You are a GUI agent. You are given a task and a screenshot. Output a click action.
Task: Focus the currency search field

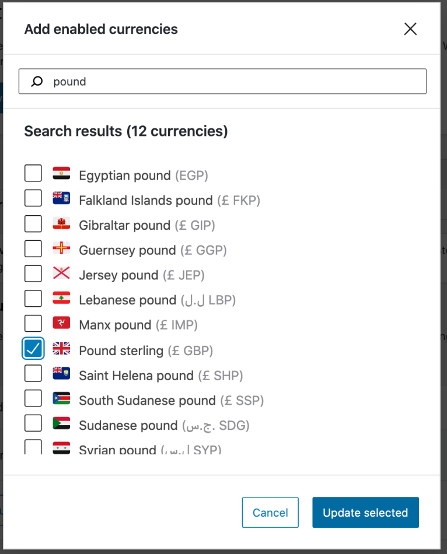pyautogui.click(x=233, y=82)
